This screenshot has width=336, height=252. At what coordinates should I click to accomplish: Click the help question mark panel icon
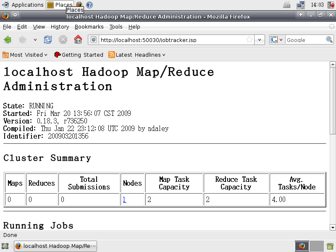(89, 5)
